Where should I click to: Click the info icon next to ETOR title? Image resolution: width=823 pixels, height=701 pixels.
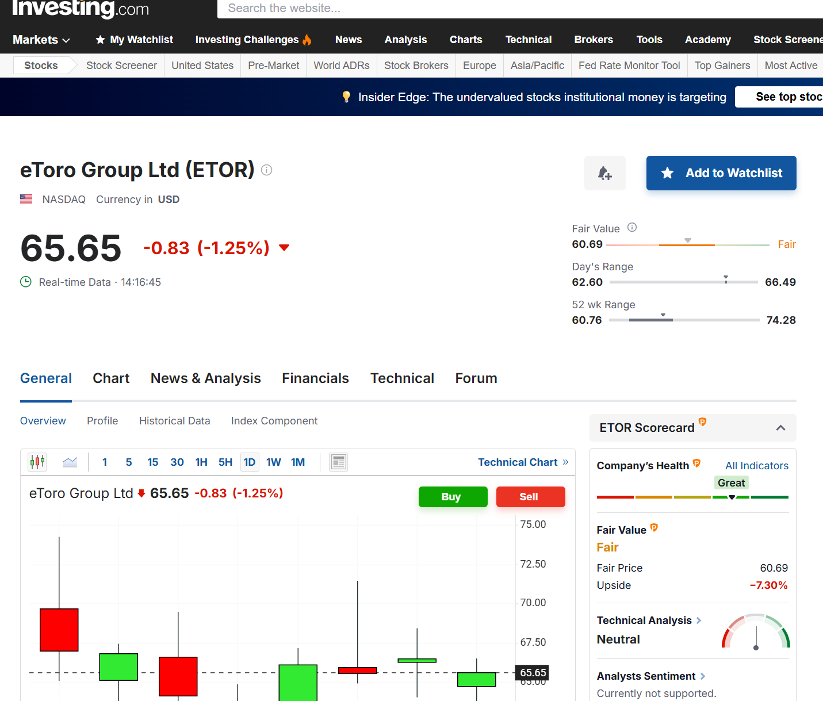(266, 170)
